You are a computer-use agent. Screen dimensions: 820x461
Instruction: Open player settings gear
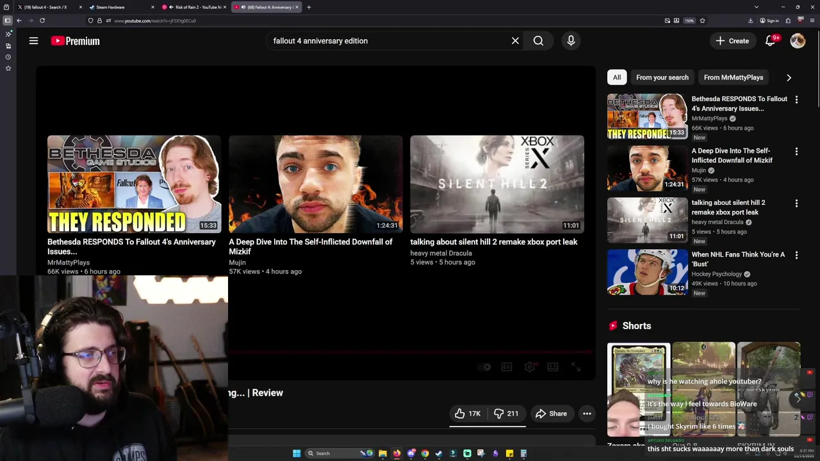click(x=530, y=367)
